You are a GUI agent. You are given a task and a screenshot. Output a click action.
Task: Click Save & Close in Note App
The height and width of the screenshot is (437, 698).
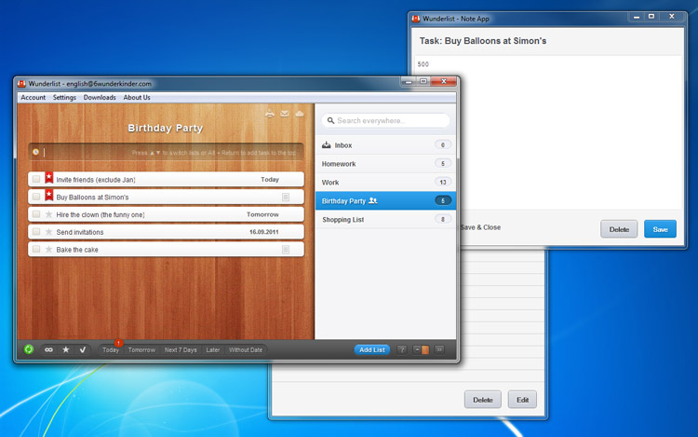pos(480,227)
